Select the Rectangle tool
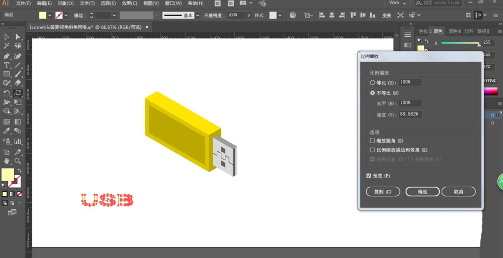Viewport: 503px width, 258px height. [x=7, y=74]
